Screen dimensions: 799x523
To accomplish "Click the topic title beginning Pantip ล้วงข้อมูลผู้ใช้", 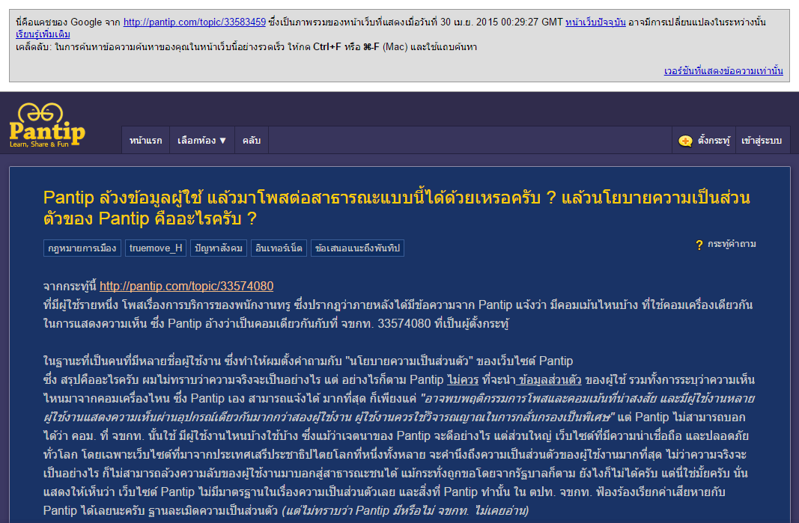I will coord(396,208).
